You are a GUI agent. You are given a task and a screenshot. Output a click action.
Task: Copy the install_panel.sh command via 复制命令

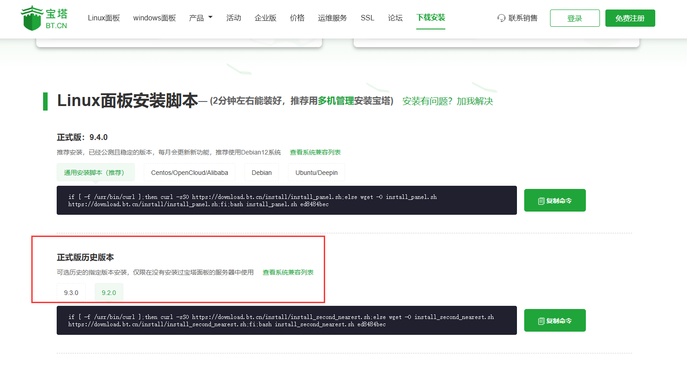click(x=555, y=200)
